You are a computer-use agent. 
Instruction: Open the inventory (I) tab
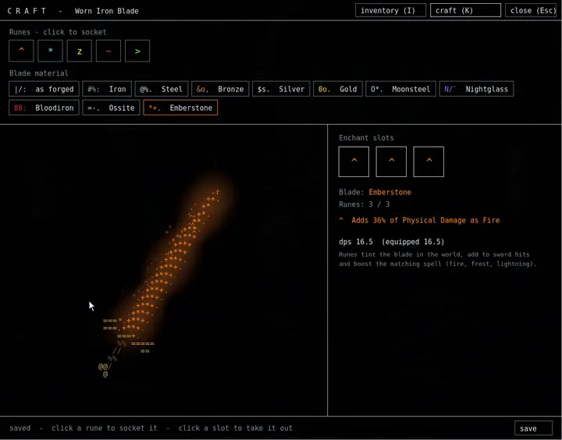click(x=391, y=10)
